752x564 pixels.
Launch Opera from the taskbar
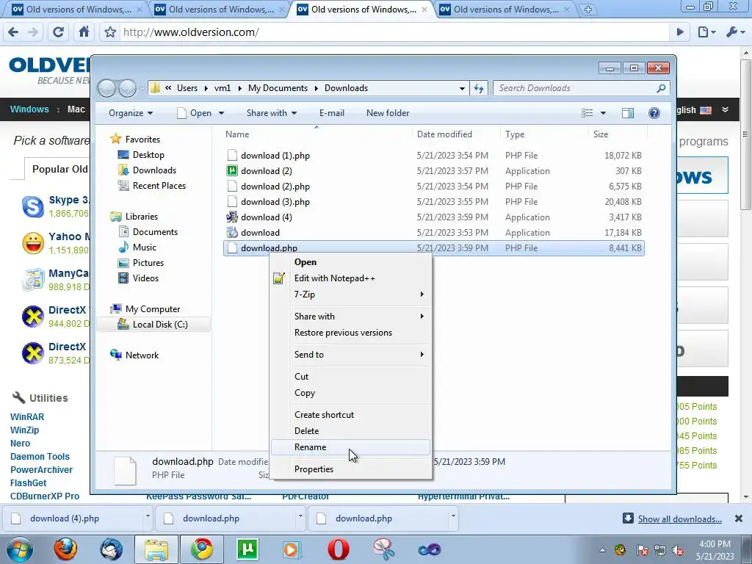click(x=338, y=549)
